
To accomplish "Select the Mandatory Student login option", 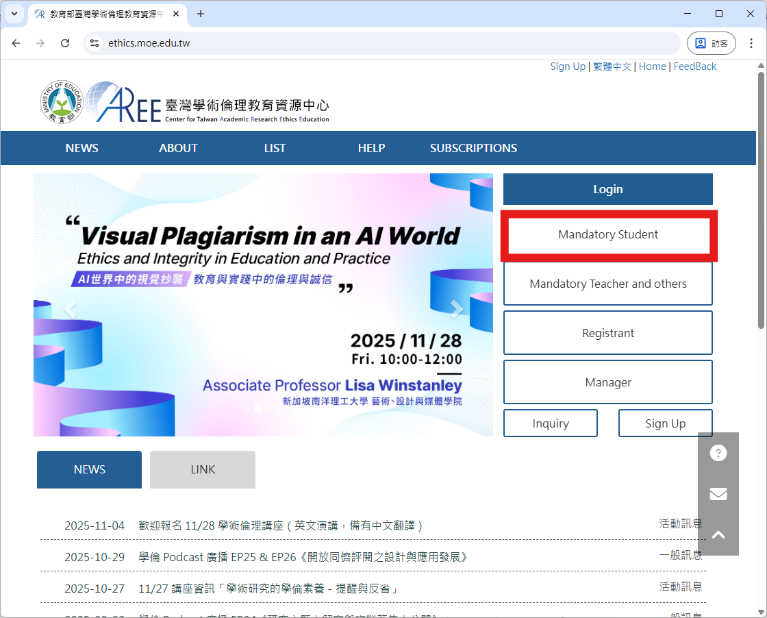I will click(608, 235).
